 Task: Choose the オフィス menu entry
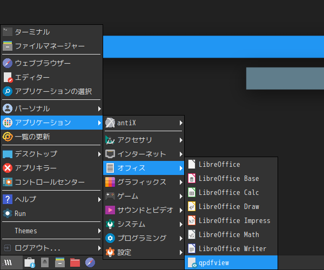(x=144, y=168)
